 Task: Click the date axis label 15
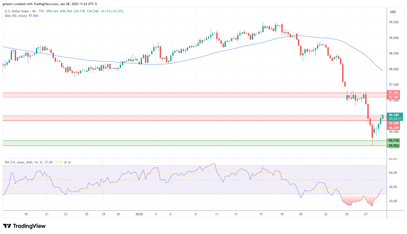point(261,214)
